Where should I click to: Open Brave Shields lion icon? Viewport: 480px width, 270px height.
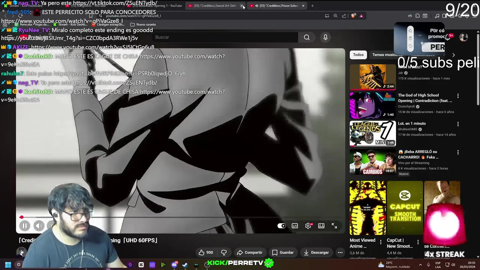pyautogui.click(x=353, y=16)
